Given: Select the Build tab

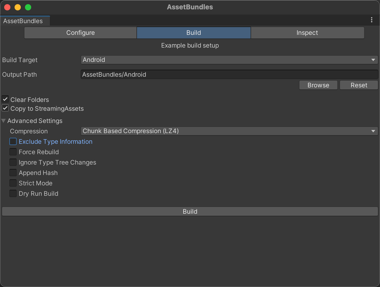Looking at the screenshot, I should (194, 33).
